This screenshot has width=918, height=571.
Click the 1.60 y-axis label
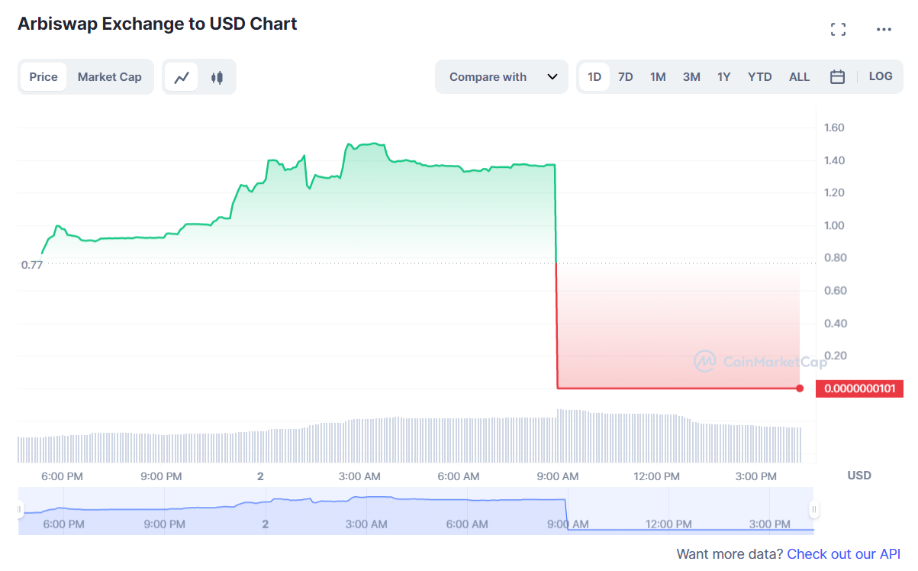tap(834, 127)
